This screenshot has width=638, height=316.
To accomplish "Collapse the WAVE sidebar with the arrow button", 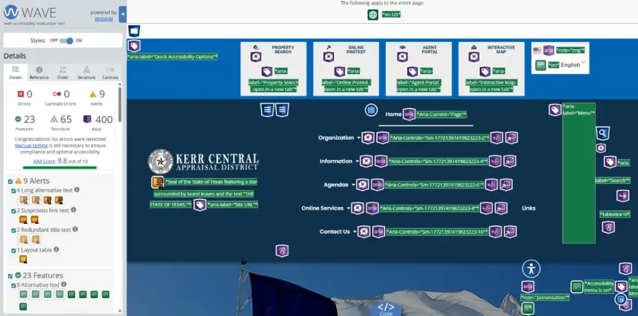I will pos(123,15).
